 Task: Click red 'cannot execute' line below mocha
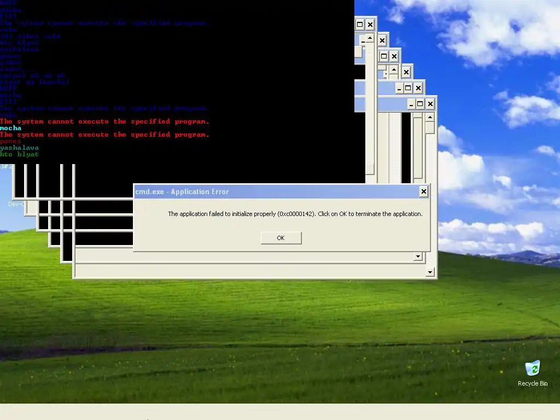[104, 135]
